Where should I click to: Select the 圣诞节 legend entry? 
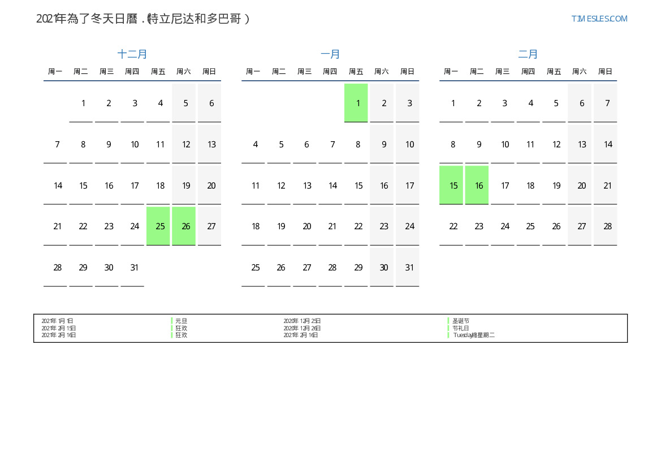click(x=461, y=321)
